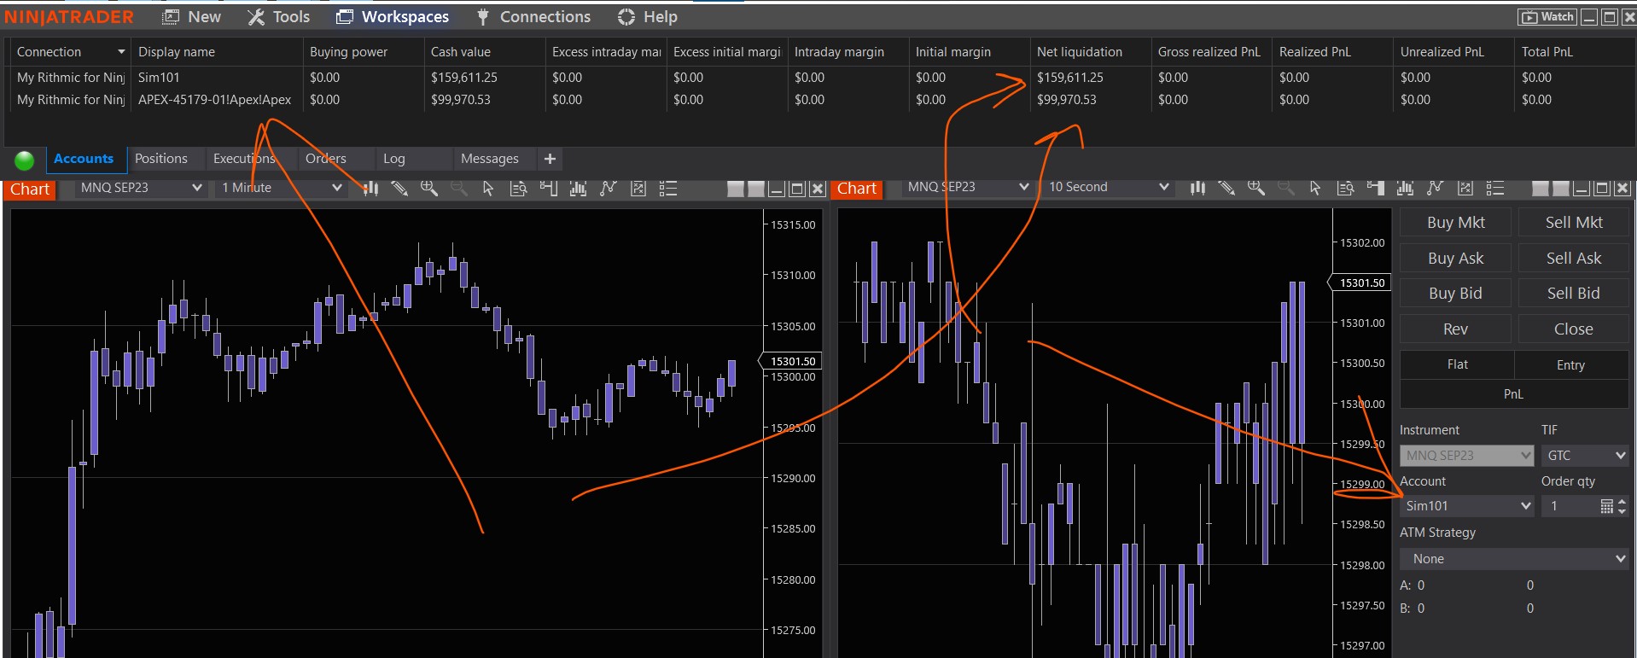Screen dimensions: 1637x658
Task: Click boxed-X toolbar icon on 1 Minute chart
Action: pyautogui.click(x=638, y=188)
